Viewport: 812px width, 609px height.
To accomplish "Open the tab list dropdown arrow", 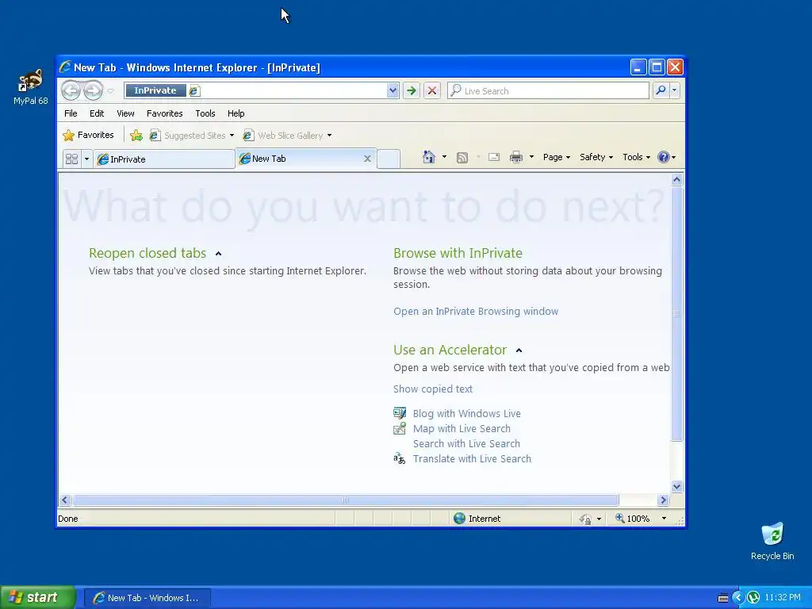I will [86, 159].
